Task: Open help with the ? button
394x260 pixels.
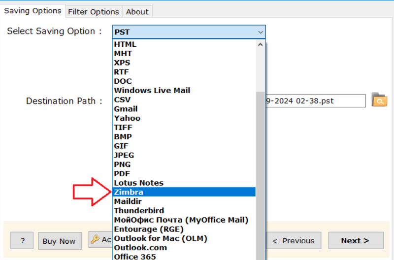Action: point(22,240)
